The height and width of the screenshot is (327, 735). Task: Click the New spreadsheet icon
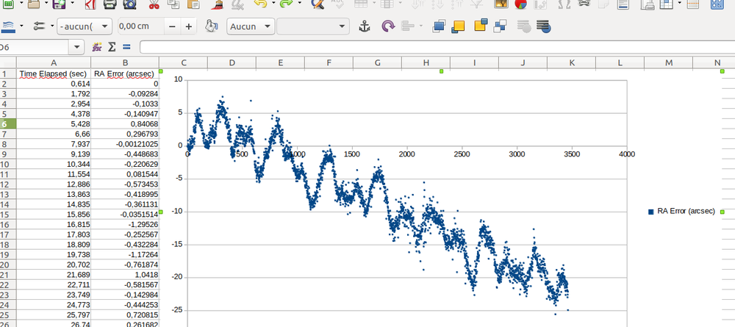point(8,4)
